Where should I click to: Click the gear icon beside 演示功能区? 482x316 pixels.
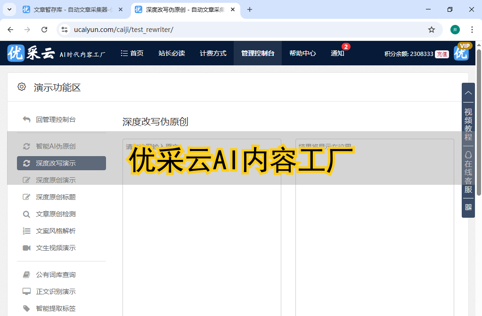coord(22,87)
